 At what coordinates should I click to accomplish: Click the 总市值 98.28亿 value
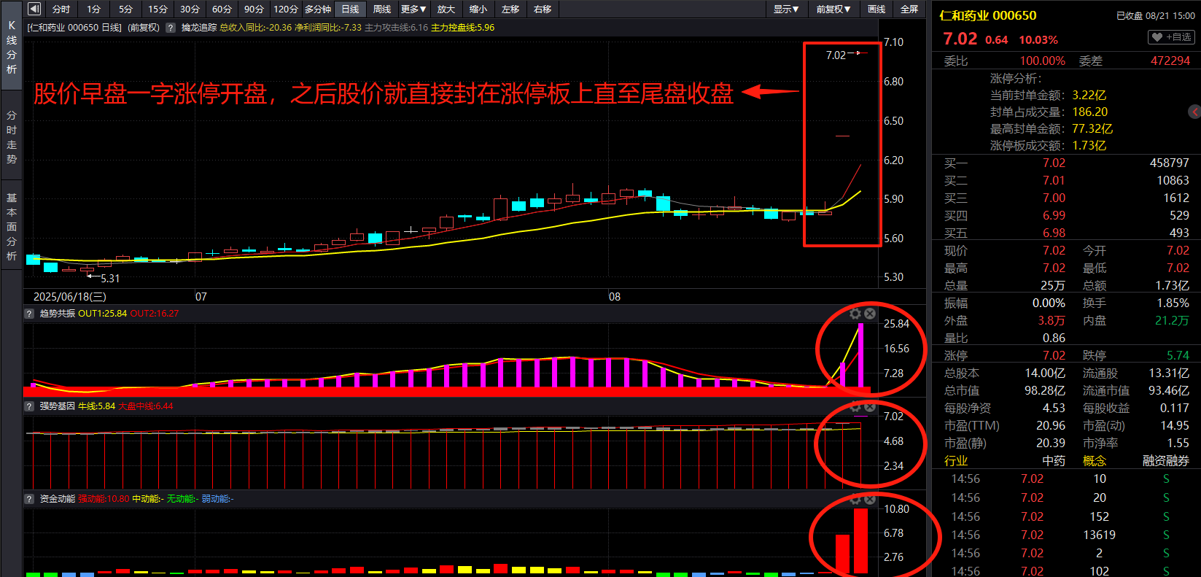[1045, 391]
